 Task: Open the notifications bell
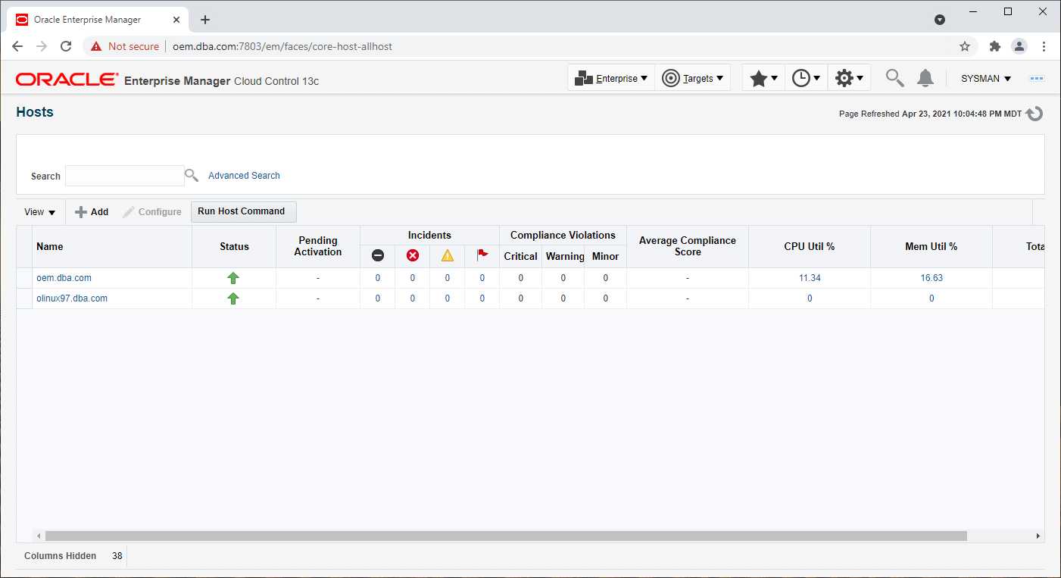coord(925,78)
